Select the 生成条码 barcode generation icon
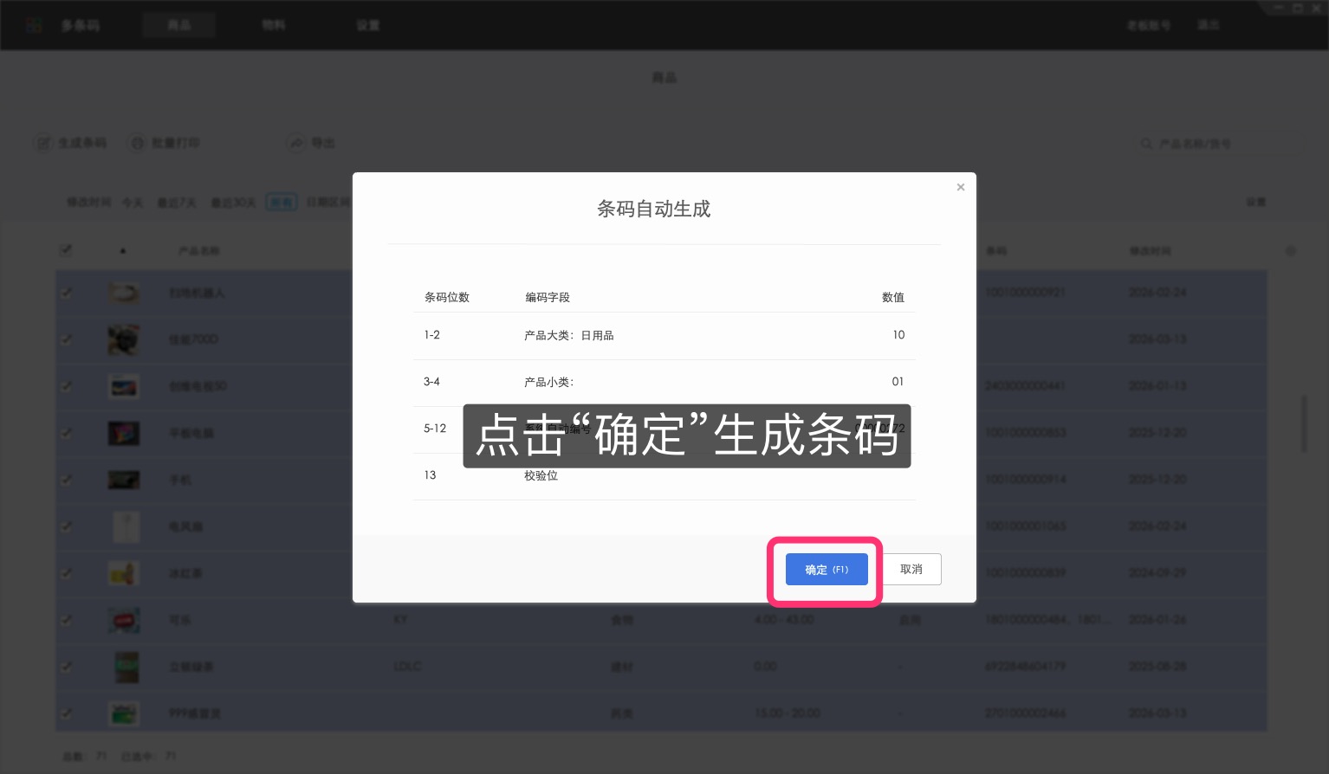The image size is (1329, 774). [x=43, y=143]
